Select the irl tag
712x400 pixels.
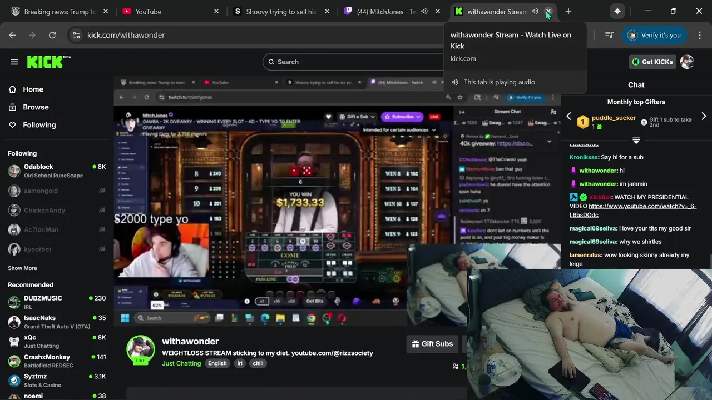240,363
